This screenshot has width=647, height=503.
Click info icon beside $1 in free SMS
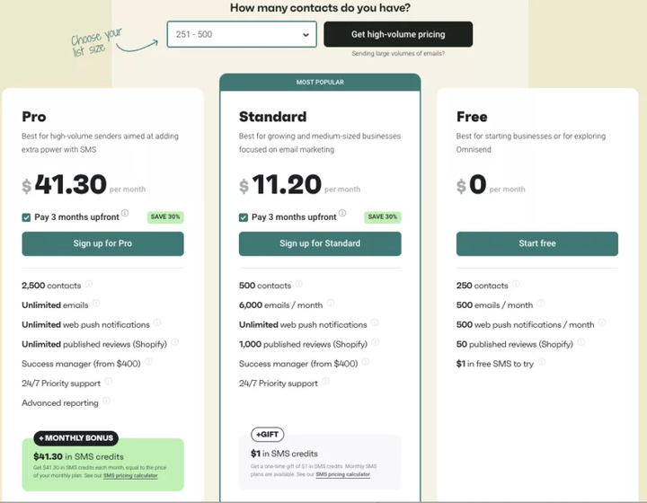click(541, 362)
